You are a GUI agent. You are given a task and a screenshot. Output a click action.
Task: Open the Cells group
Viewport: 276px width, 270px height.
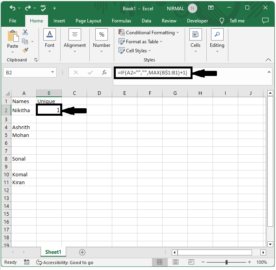[195, 41]
